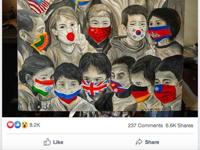200x150 pixels.
Task: Click the India flag mask in painting
Action: [43, 87]
